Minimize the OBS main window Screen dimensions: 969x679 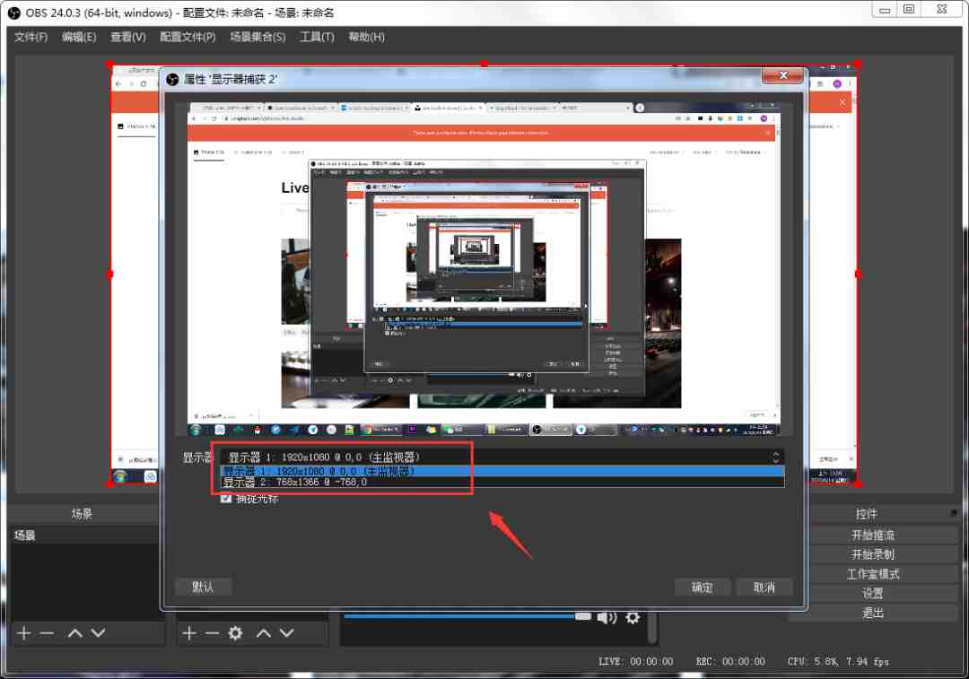coord(885,9)
